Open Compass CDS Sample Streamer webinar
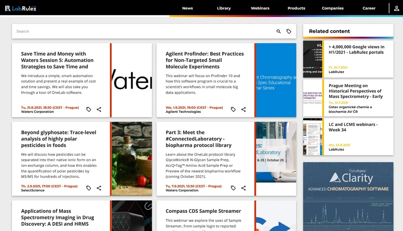This screenshot has height=231, width=403. pos(203,211)
